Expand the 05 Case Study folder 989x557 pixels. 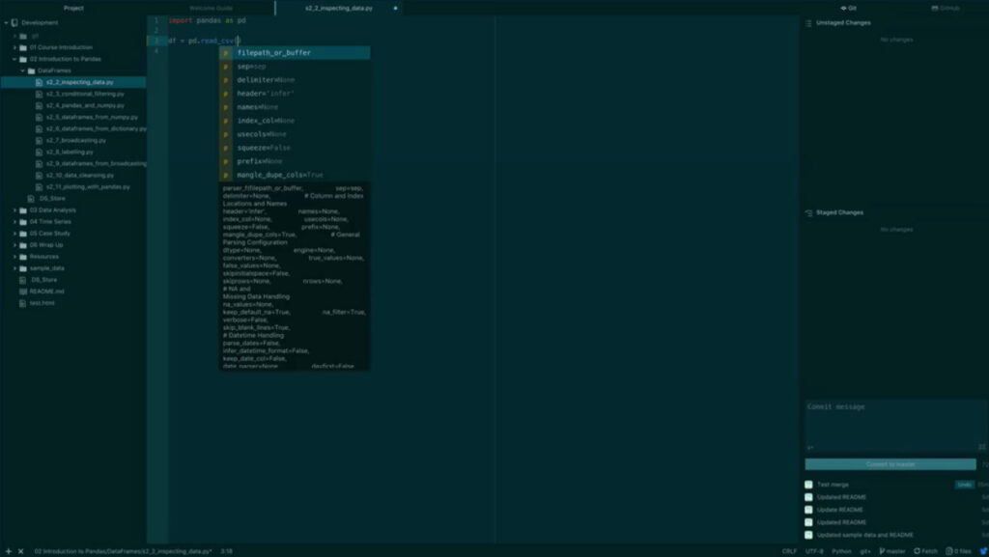[x=15, y=233]
